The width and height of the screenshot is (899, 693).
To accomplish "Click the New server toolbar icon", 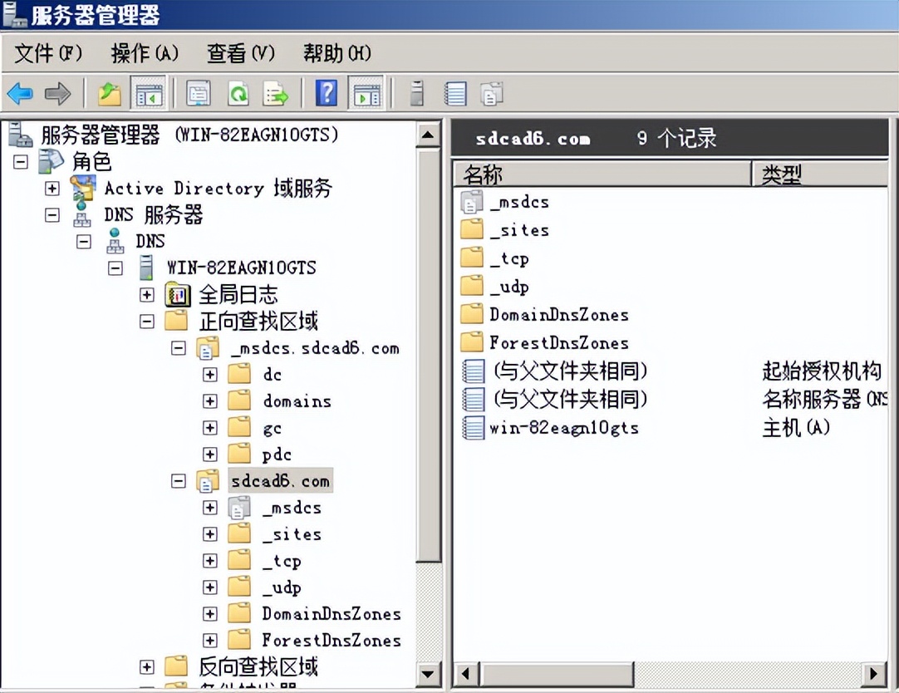I will coord(417,93).
